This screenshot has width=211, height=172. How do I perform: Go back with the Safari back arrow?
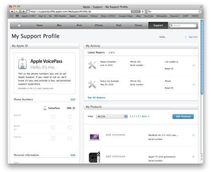click(x=12, y=11)
